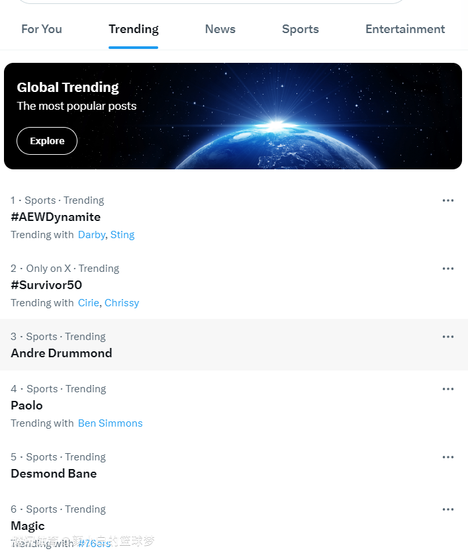
Task: Open the Darby related trend link
Action: coord(91,235)
